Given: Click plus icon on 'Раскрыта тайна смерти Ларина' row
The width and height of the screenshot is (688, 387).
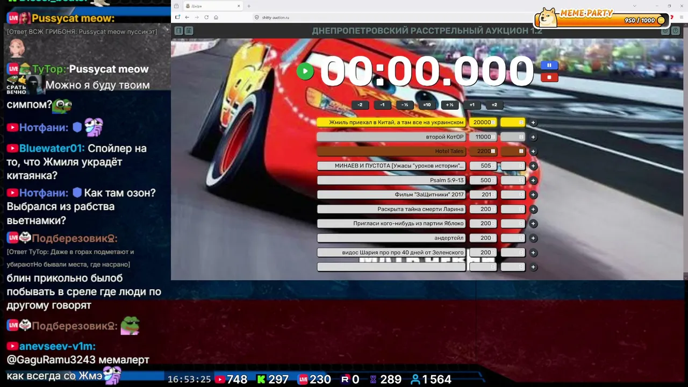Looking at the screenshot, I should tap(533, 209).
